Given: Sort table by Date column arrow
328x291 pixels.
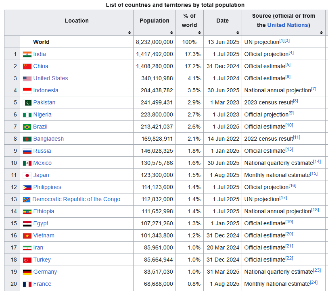Looking at the screenshot, I should (x=238, y=33).
